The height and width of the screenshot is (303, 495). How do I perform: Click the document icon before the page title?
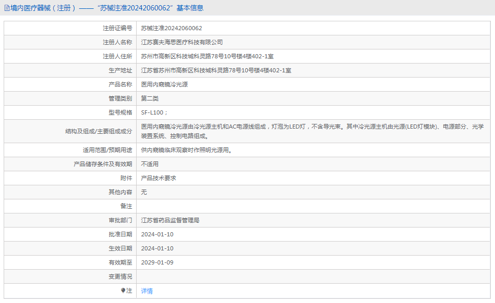7,8
